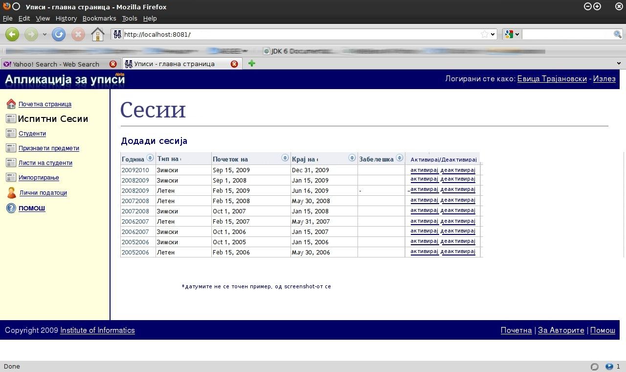Open the History menu

click(66, 18)
